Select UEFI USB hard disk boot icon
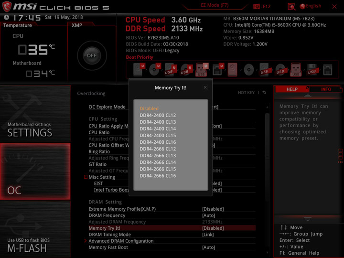This screenshot has height=258, width=344. 171,70
